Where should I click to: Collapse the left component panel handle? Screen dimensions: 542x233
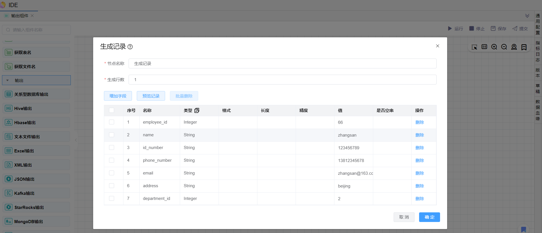[76, 140]
